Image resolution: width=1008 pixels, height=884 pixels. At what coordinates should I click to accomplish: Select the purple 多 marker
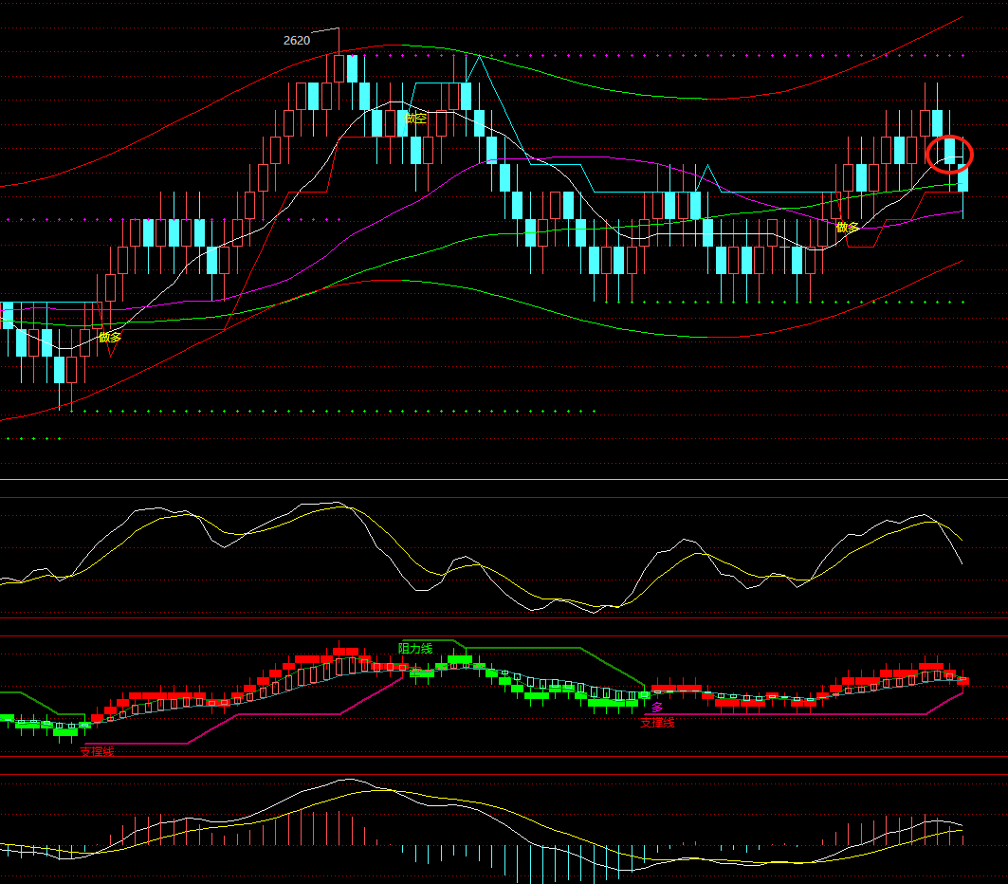tap(657, 708)
